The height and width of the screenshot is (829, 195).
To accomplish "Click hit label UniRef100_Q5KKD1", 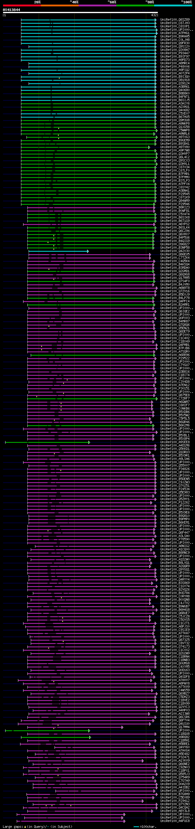I will [x=175, y=449].
